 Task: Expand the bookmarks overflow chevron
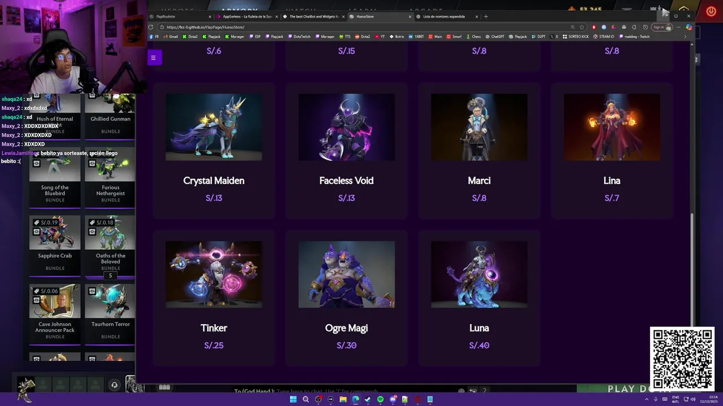click(685, 37)
